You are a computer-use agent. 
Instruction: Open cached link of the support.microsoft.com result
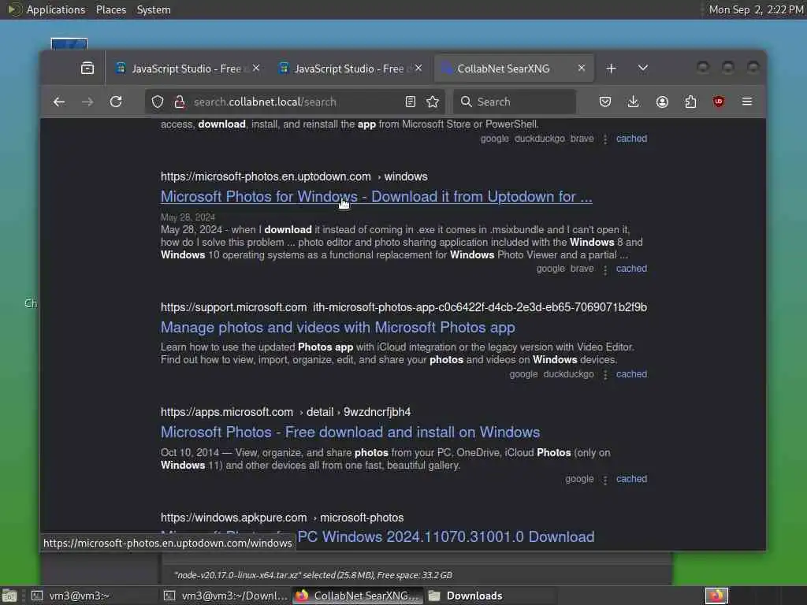[631, 374]
